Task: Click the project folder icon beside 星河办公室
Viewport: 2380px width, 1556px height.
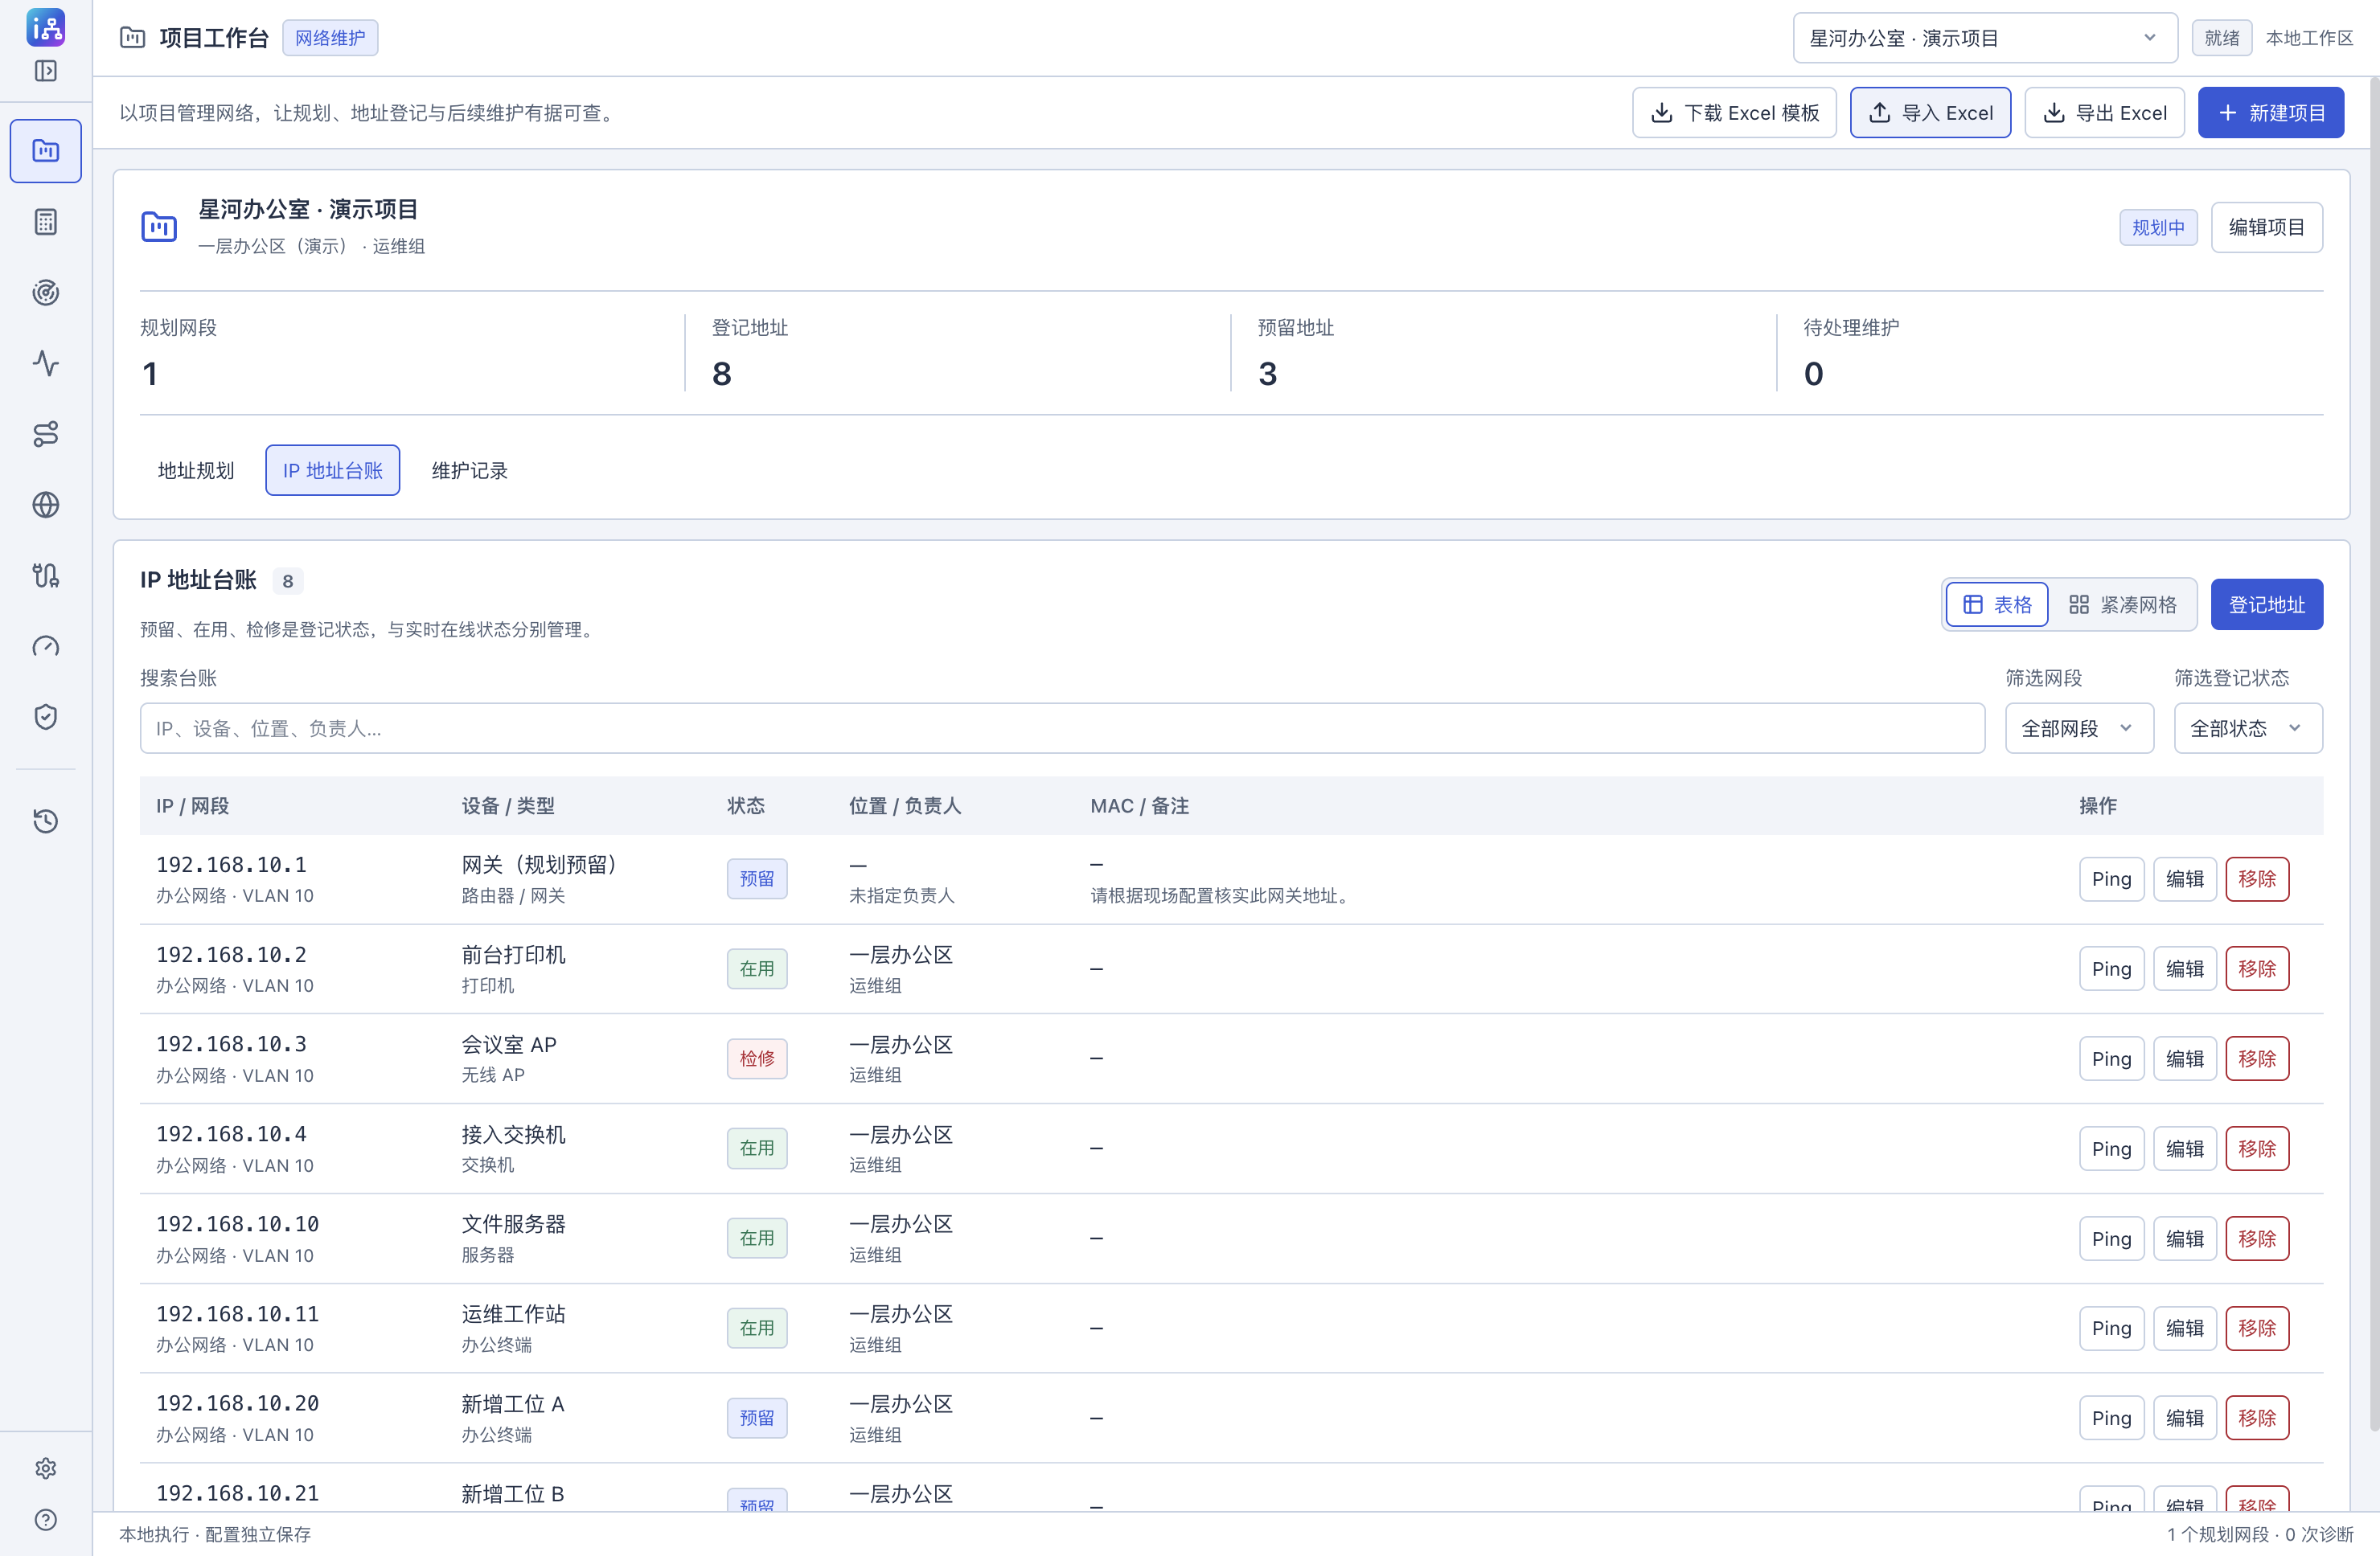Action: click(x=159, y=227)
